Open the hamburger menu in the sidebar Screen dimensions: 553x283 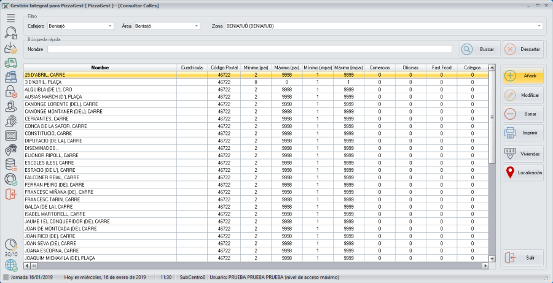[x=10, y=17]
